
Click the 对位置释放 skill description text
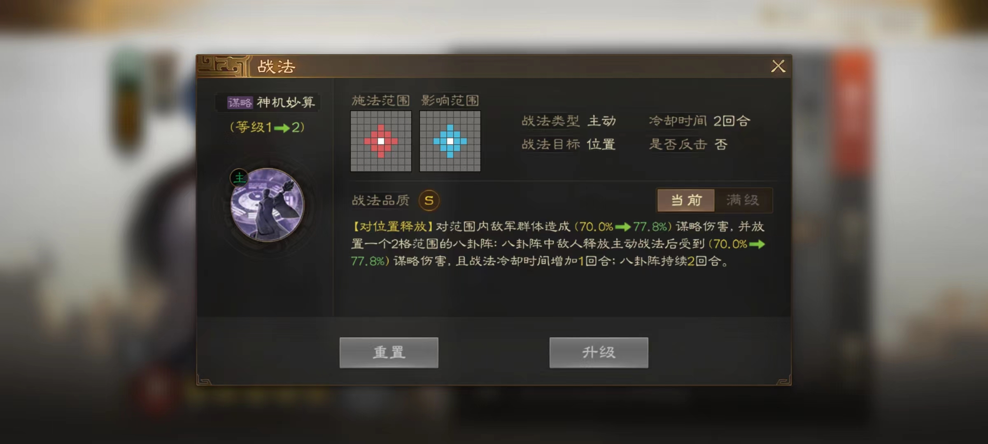[x=558, y=244]
